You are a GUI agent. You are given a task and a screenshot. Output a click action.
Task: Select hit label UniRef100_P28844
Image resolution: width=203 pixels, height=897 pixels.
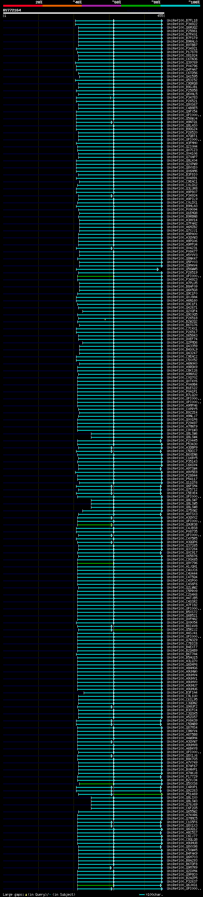click(x=182, y=476)
